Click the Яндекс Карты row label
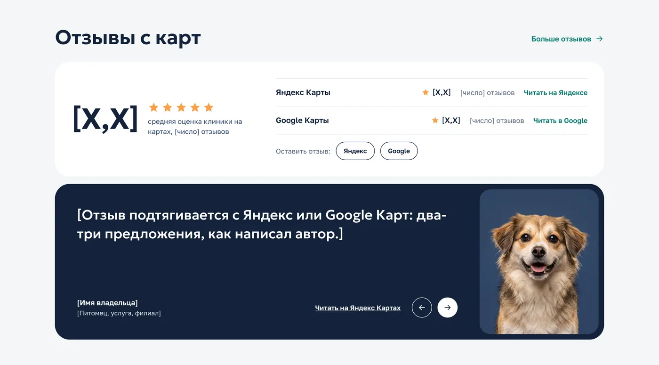659x365 pixels. click(303, 92)
